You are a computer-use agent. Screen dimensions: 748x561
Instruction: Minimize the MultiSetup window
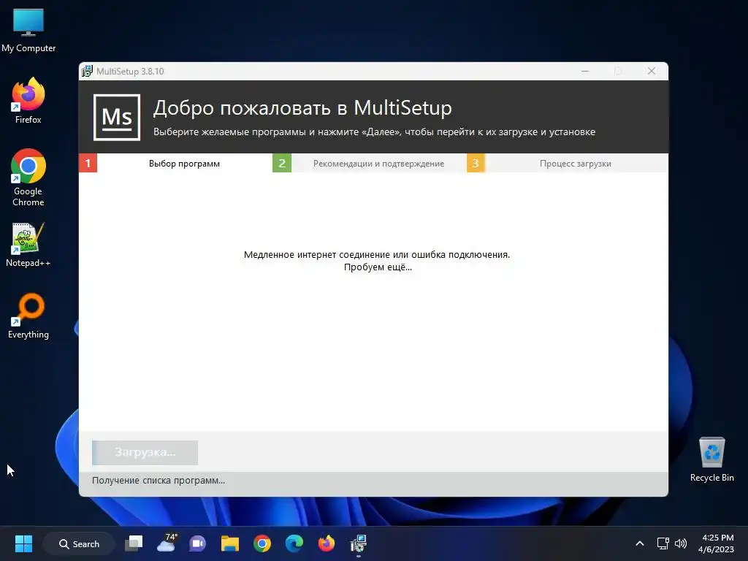coord(585,71)
